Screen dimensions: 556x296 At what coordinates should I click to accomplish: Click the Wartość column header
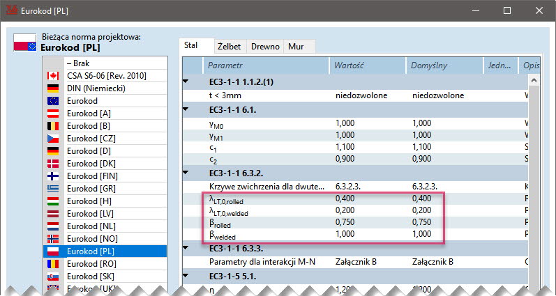[368, 65]
